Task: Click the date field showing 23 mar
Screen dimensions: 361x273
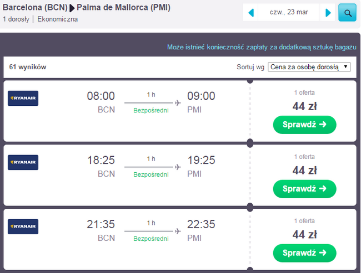Action: (289, 12)
